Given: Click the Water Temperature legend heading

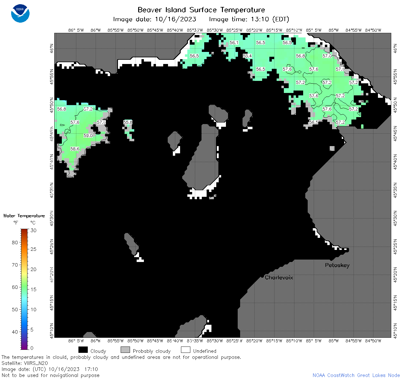Looking at the screenshot, I should (x=24, y=216).
